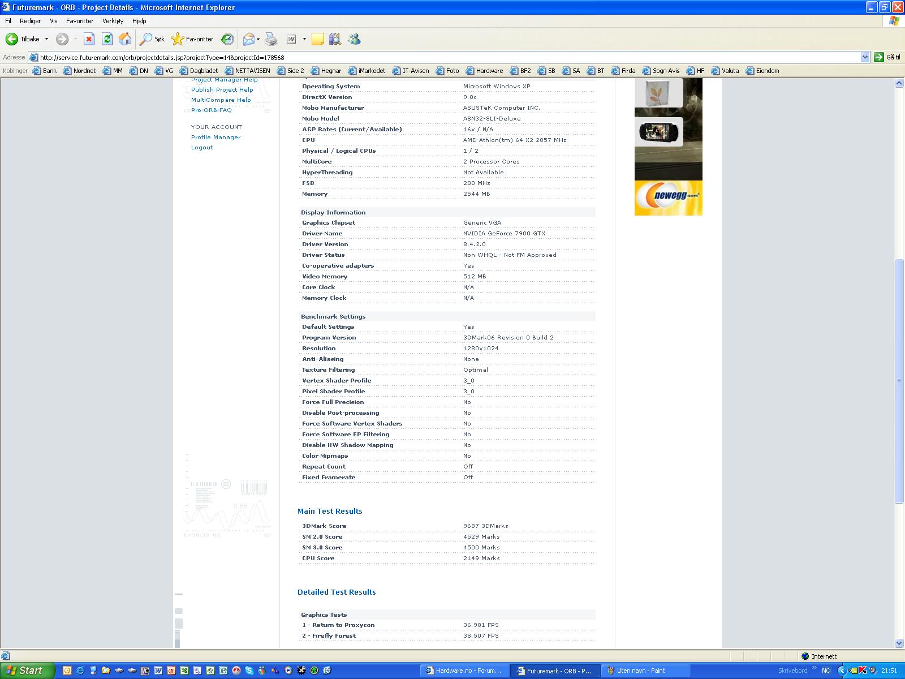Click the Publish Project Help link
905x679 pixels.
point(222,89)
